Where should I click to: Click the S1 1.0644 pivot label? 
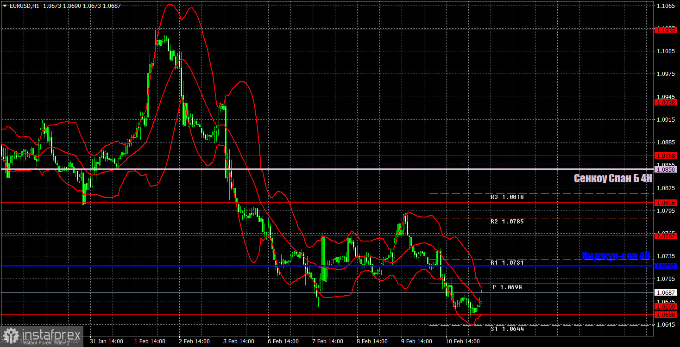click(x=507, y=328)
